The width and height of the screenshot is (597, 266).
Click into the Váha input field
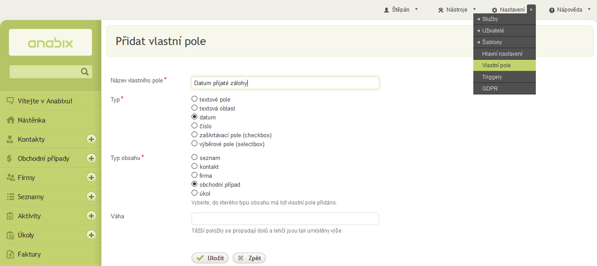pyautogui.click(x=285, y=219)
